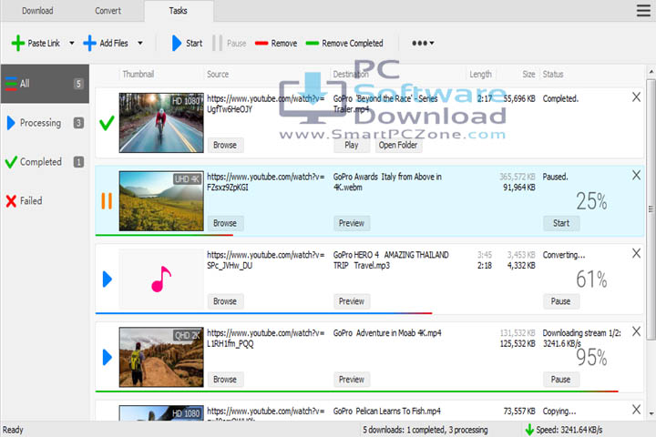Click the 25% progress value
The height and width of the screenshot is (437, 656).
point(591,201)
